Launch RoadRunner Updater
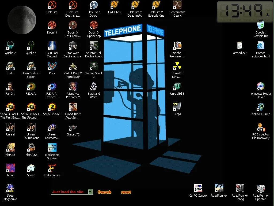 pyautogui.click(x=261, y=189)
